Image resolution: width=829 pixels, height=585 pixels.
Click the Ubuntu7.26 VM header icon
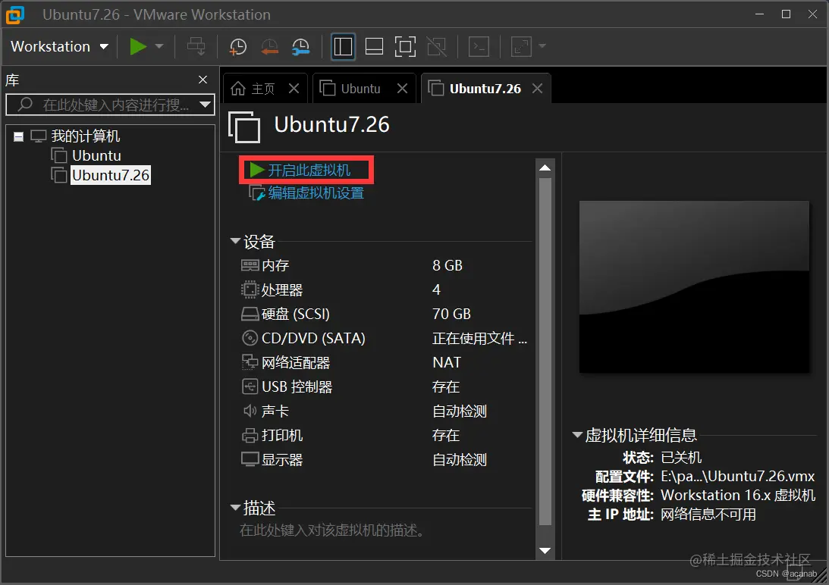click(244, 127)
